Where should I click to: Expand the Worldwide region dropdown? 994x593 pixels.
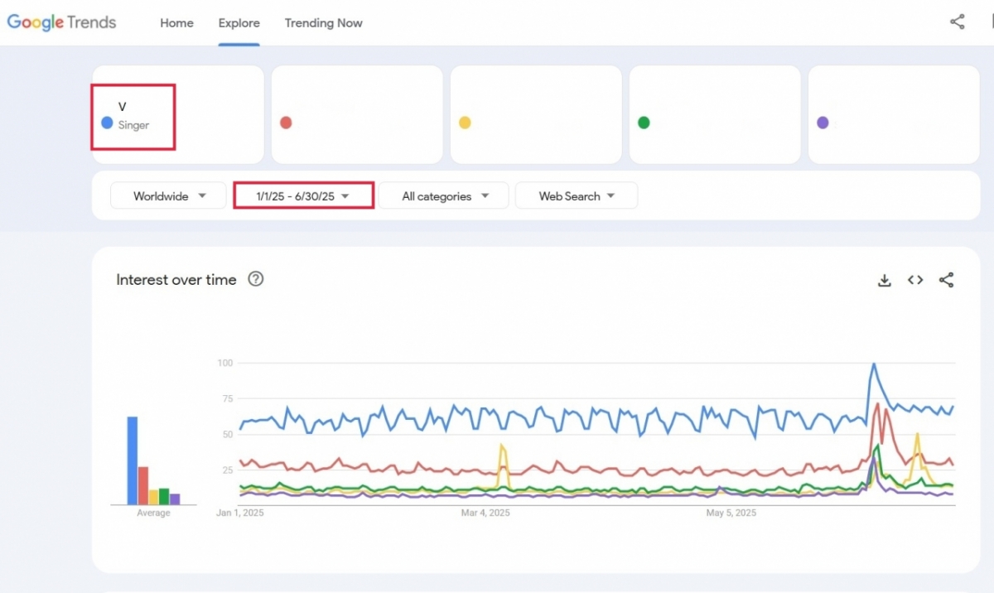point(168,196)
